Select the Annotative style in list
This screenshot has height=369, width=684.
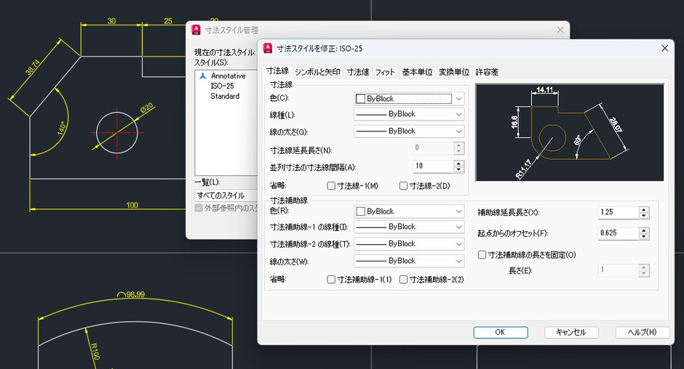(x=228, y=76)
